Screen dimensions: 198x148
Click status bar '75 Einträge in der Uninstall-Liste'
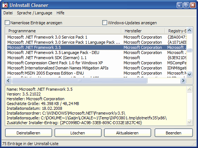click(30, 144)
